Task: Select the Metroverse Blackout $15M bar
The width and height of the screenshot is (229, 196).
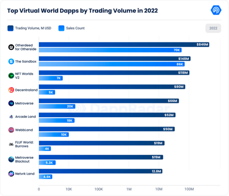Action: tap(101, 157)
